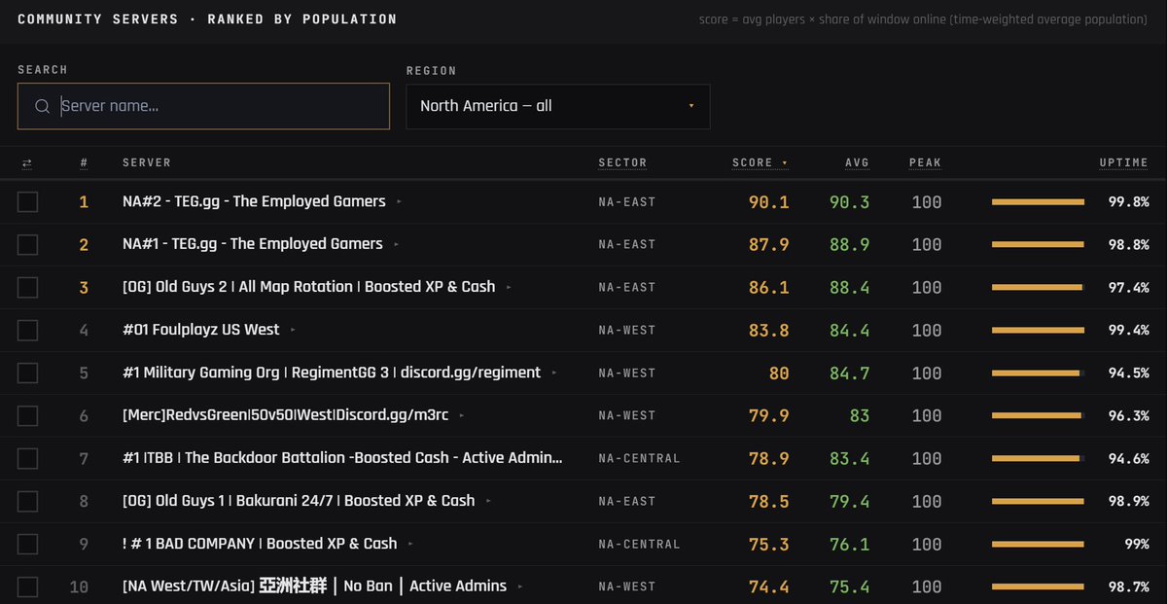Expand arrow next to [OG] Old Guys 2

click(x=509, y=288)
